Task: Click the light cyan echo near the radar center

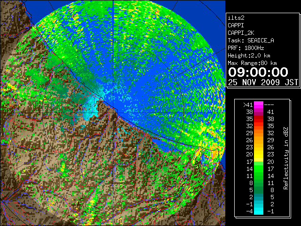Action: tap(92, 108)
